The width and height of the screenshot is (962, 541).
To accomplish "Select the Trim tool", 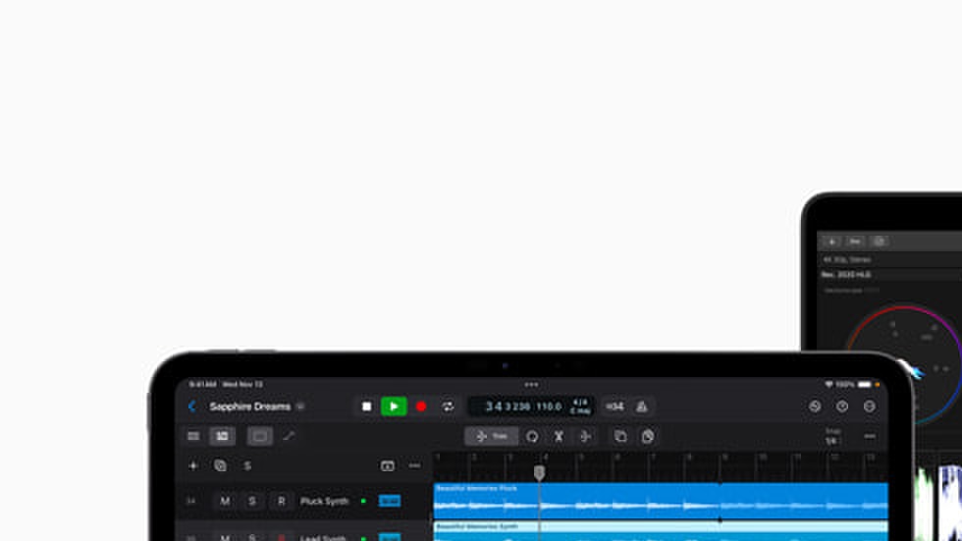I will (492, 436).
